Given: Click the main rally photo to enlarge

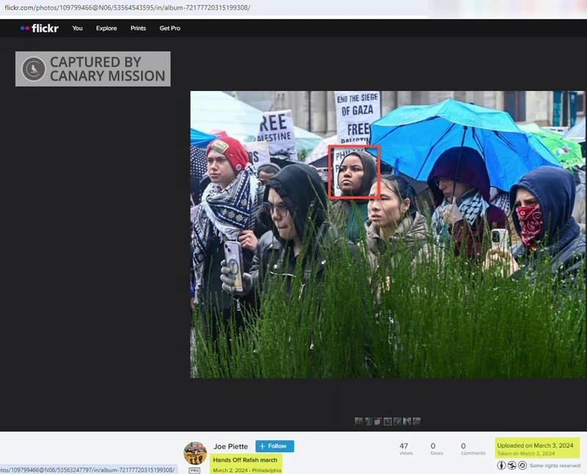Looking at the screenshot, I should [x=387, y=234].
